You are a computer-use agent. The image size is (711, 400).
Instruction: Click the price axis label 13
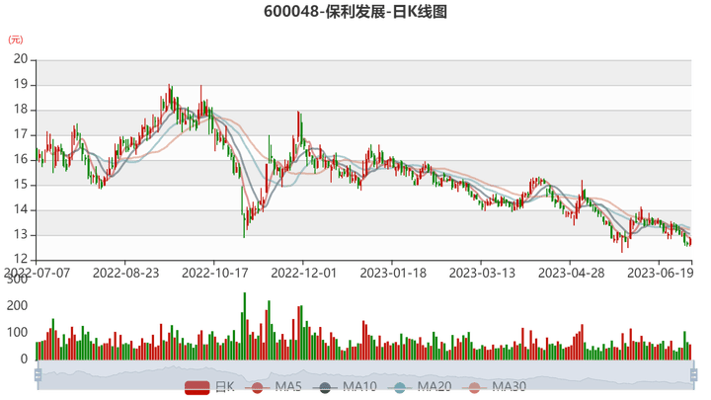(21, 235)
